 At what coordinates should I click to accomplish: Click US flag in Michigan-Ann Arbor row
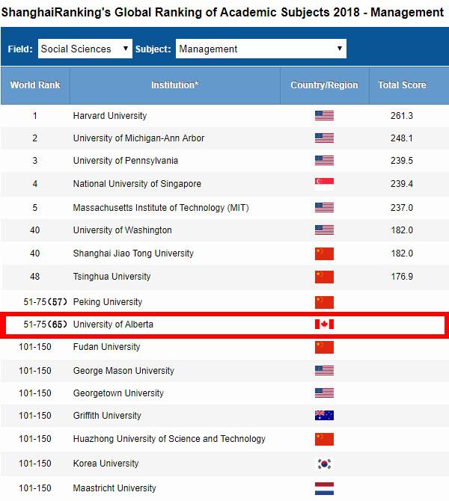[324, 138]
